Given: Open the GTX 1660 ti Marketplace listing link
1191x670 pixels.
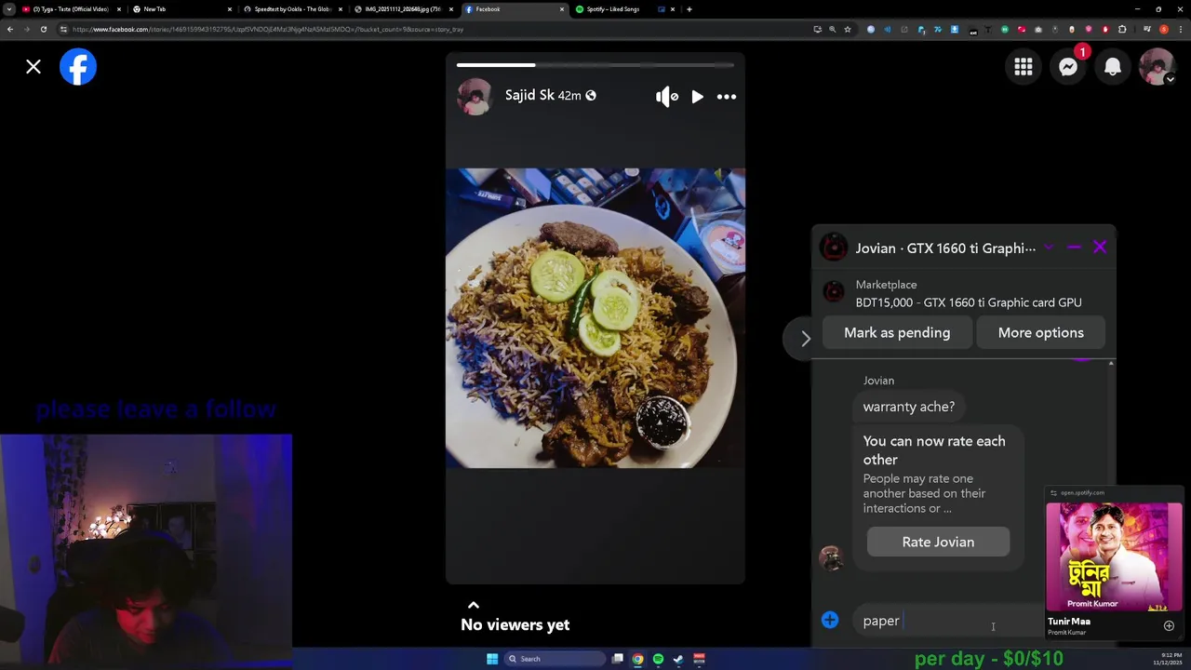Looking at the screenshot, I should pyautogui.click(x=968, y=302).
